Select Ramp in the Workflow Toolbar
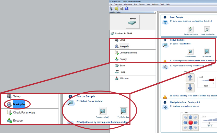Screen dimensions: 217x133 (x=123, y=72)
